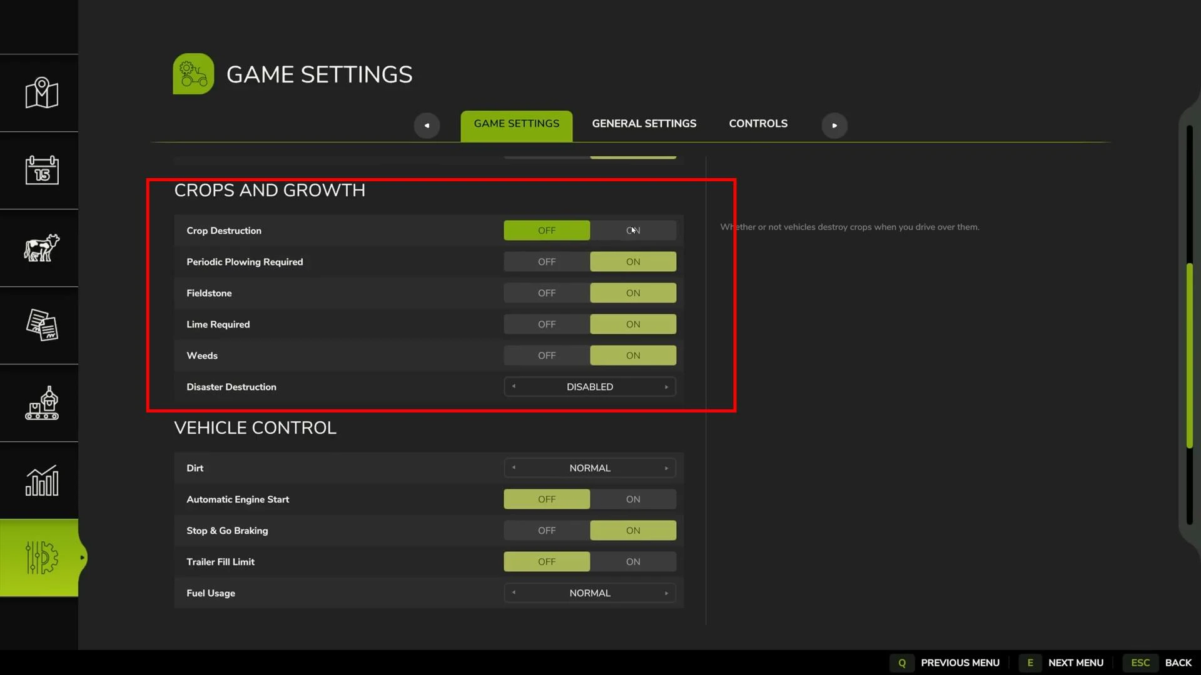Click the Q key hint icon
This screenshot has height=675, width=1201.
click(x=902, y=662)
